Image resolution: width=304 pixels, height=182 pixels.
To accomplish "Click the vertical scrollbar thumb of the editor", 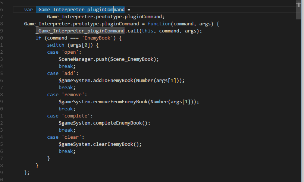I will point(298,10).
